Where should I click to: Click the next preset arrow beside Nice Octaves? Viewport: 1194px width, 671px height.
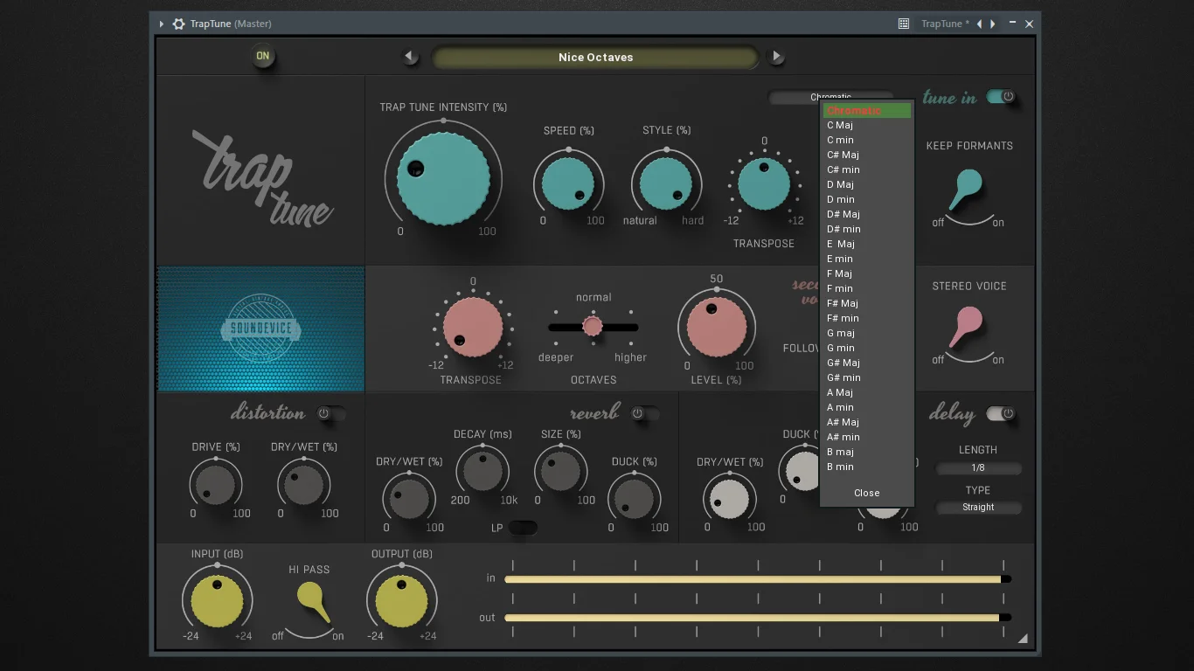coord(775,57)
